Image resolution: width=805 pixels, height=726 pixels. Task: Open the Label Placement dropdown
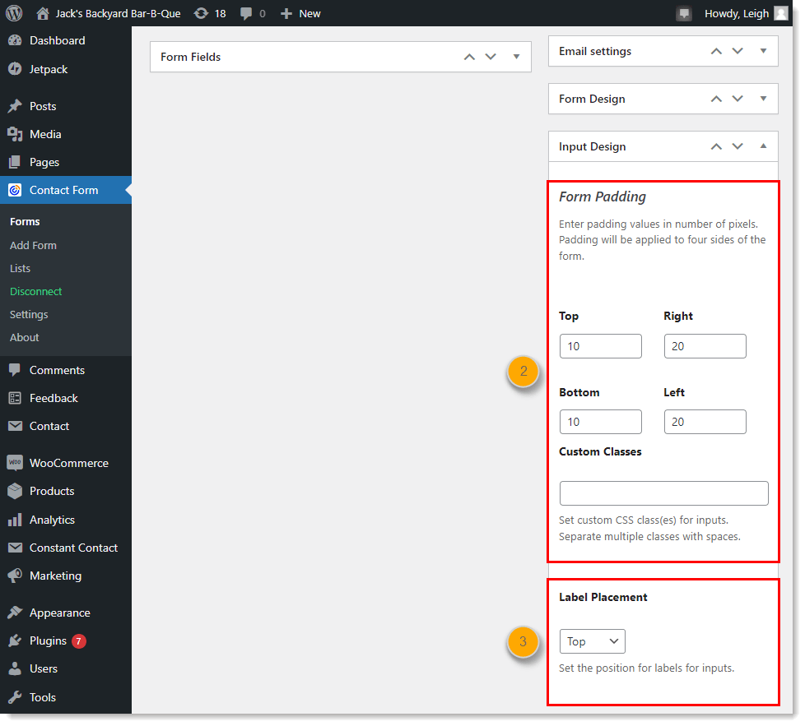[592, 641]
